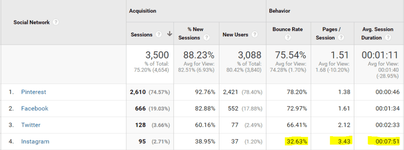The image size is (404, 150).
Task: Open the help icon next to New Users
Action: [x=254, y=35]
